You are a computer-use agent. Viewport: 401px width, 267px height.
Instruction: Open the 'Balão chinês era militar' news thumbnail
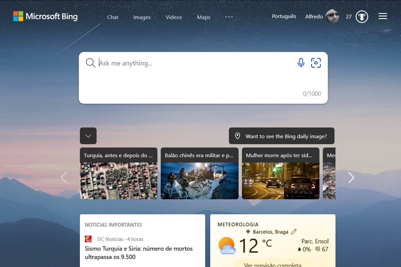point(199,180)
